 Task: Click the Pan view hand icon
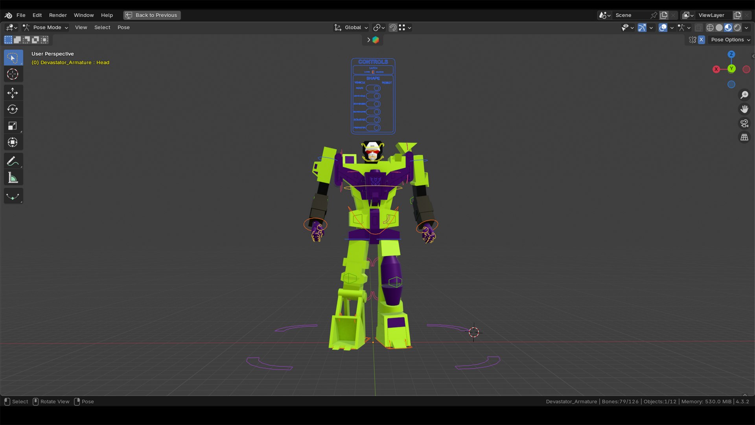(x=744, y=109)
